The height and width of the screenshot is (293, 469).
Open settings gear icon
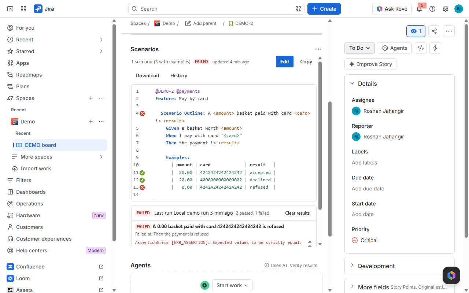point(446,9)
